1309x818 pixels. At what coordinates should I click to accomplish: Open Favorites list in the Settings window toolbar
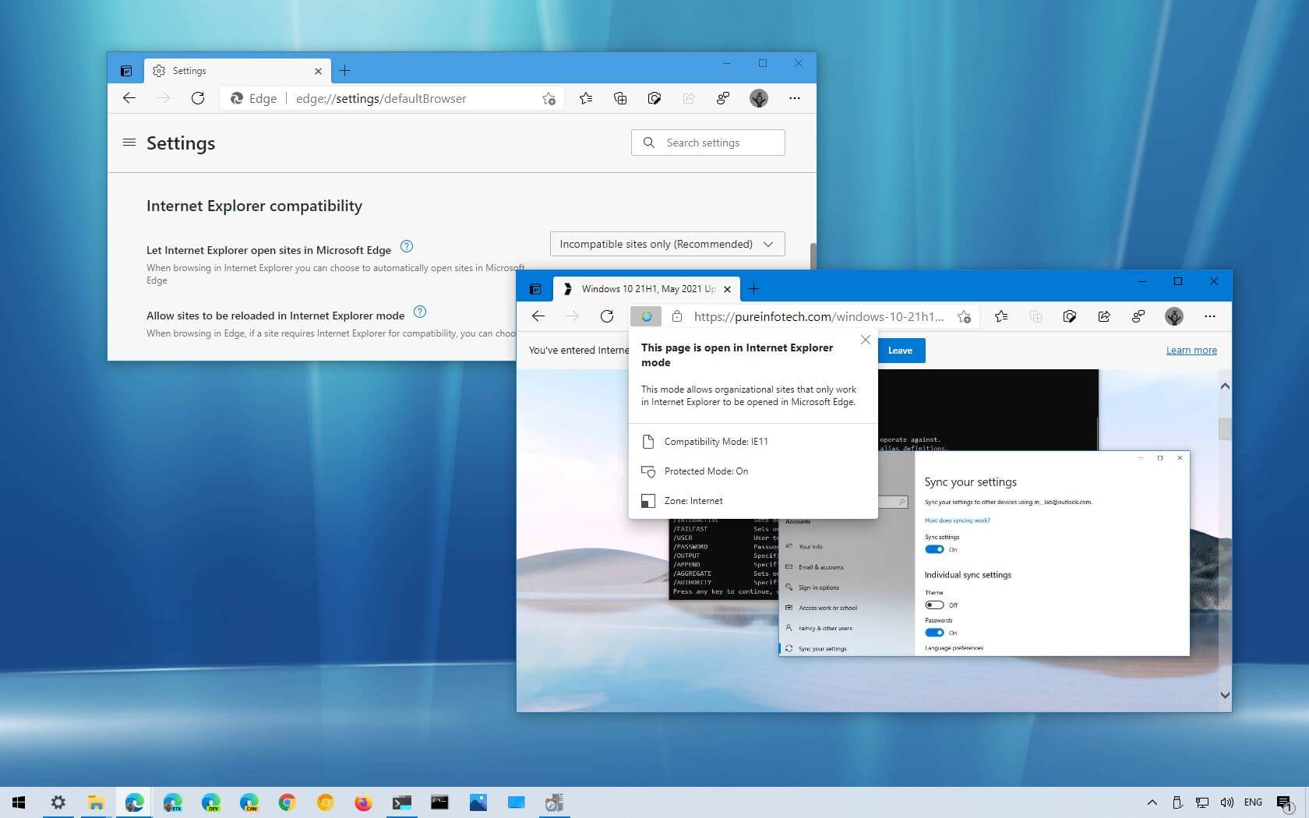coord(586,98)
